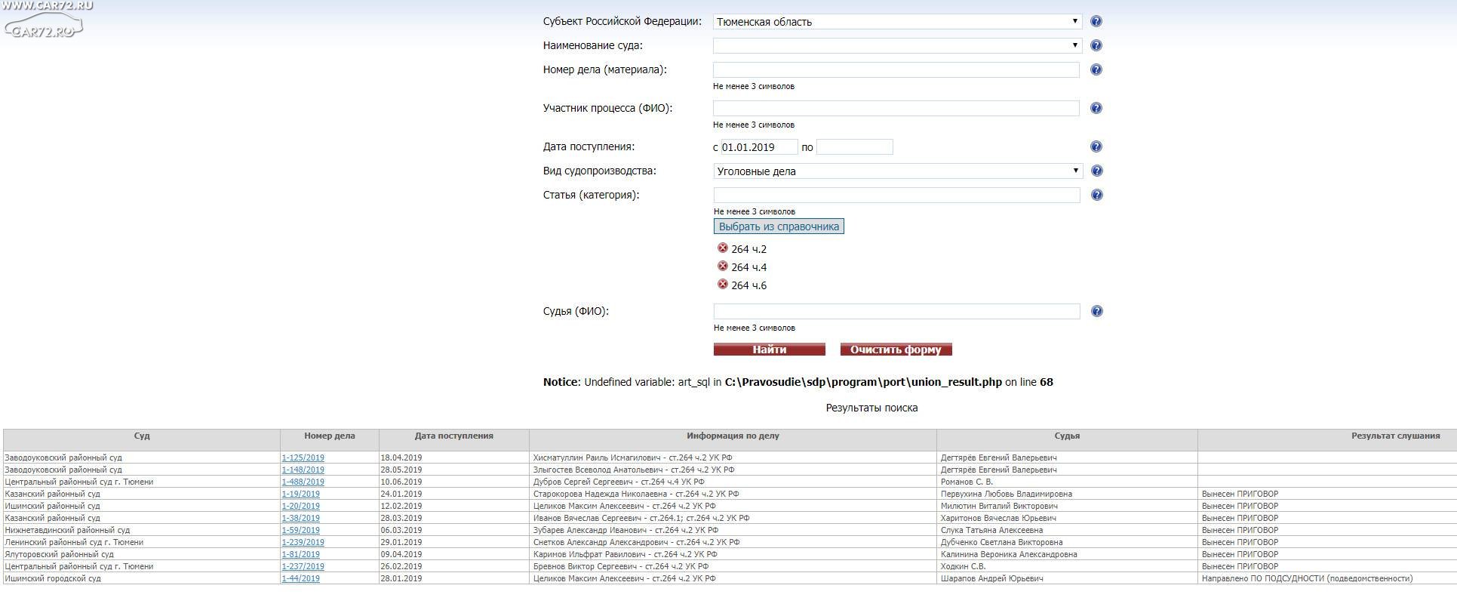The width and height of the screenshot is (1457, 610).
Task: Expand the Наименование суда dropdown
Action: pos(896,46)
